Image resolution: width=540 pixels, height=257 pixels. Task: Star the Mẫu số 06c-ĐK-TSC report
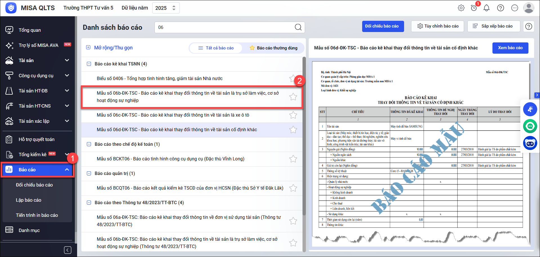[x=293, y=115]
